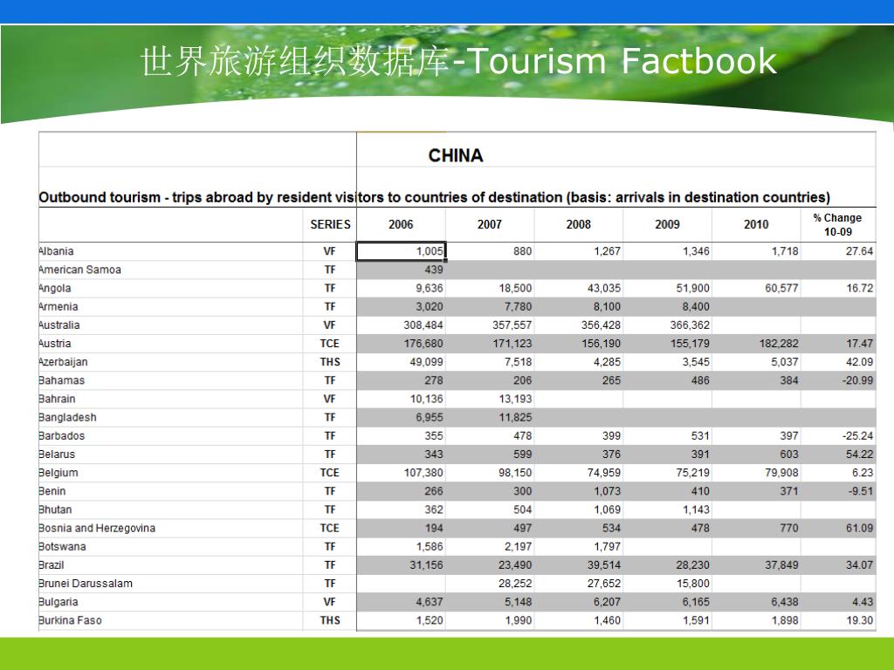
Task: Select the Austria row label
Action: click(55, 344)
